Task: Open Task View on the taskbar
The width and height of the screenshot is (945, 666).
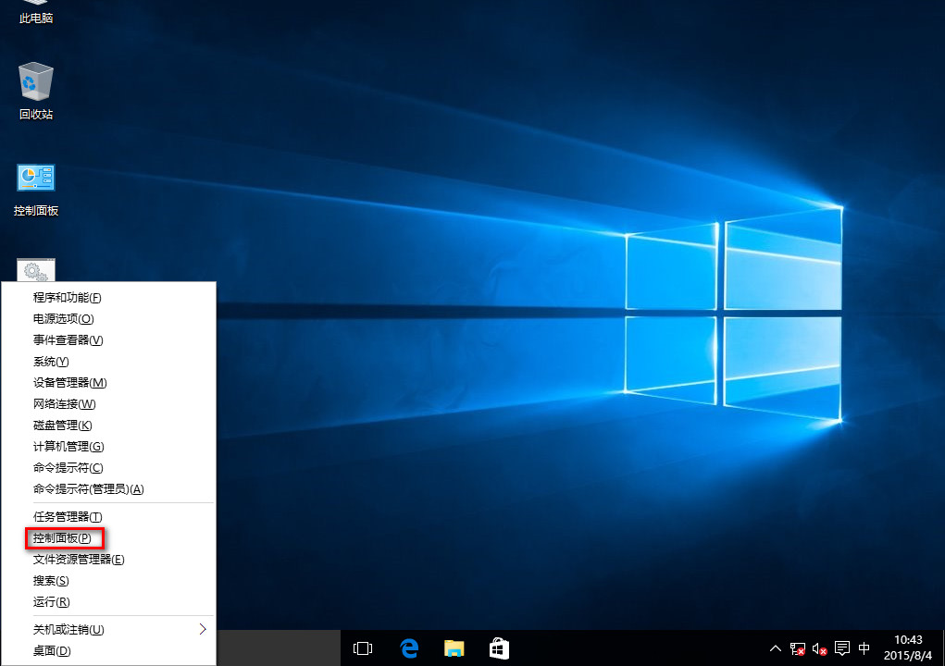Action: pyautogui.click(x=363, y=647)
